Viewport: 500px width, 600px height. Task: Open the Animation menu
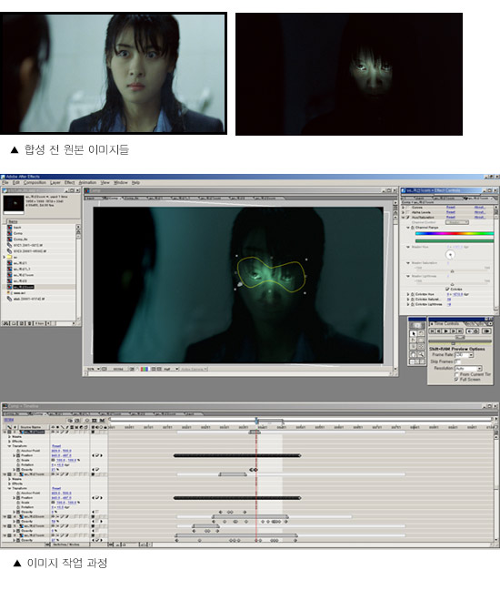point(87,182)
